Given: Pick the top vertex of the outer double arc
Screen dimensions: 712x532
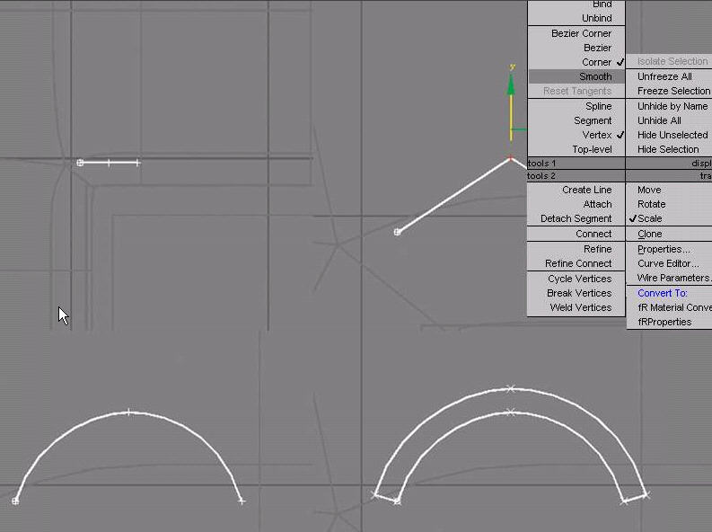Looking at the screenshot, I should point(510,389).
